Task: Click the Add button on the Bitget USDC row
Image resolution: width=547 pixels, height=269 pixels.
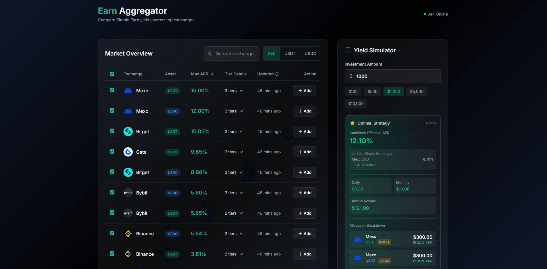Action: click(304, 172)
